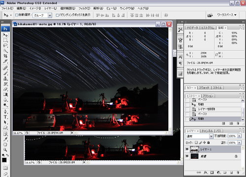
Task: Hide the background layer eye icon
Action: point(187,156)
